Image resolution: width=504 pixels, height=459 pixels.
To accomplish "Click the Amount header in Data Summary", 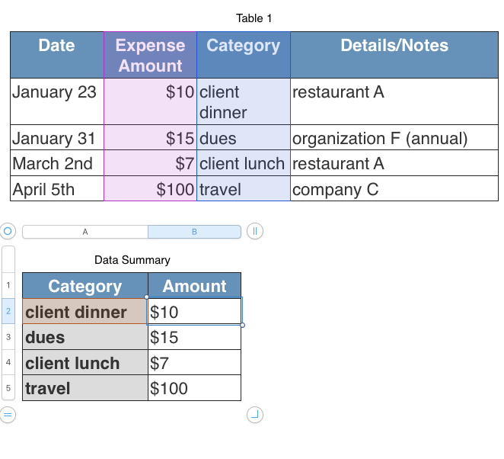I will click(x=194, y=286).
